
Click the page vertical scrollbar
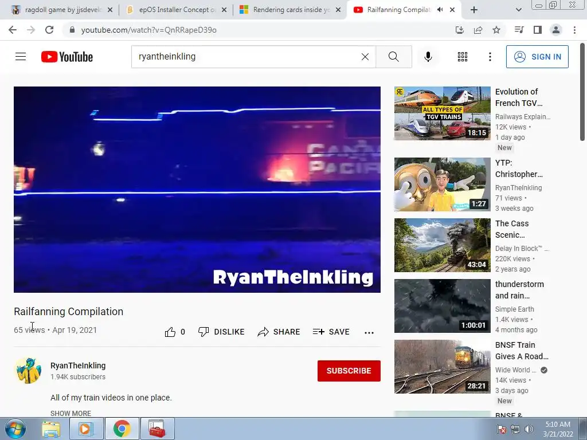pyautogui.click(x=582, y=92)
